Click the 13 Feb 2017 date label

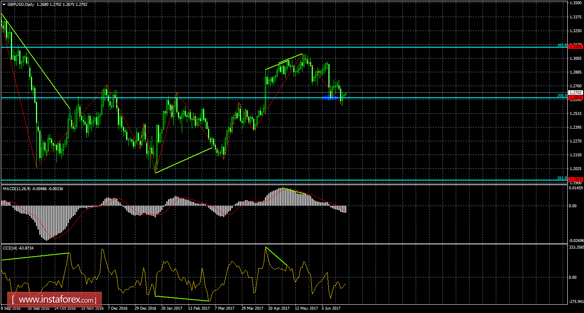pyautogui.click(x=199, y=308)
